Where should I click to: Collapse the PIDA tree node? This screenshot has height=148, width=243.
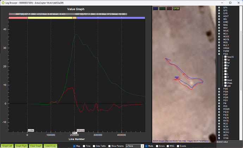click(x=219, y=54)
